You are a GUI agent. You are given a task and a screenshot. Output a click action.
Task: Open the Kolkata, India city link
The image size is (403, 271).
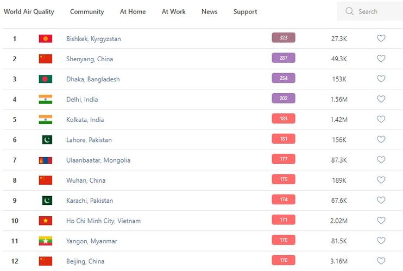(85, 120)
